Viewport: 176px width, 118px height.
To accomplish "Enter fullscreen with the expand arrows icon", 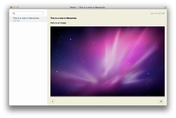I will (165, 7).
